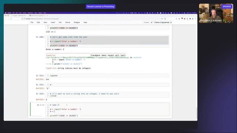Image resolution: width=237 pixels, height=133 pixels.
Task: Switch to the first browser tab
Action: tap(20, 16)
